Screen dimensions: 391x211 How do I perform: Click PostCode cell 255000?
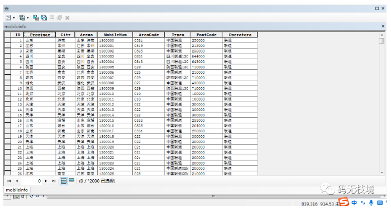pyautogui.click(x=206, y=121)
